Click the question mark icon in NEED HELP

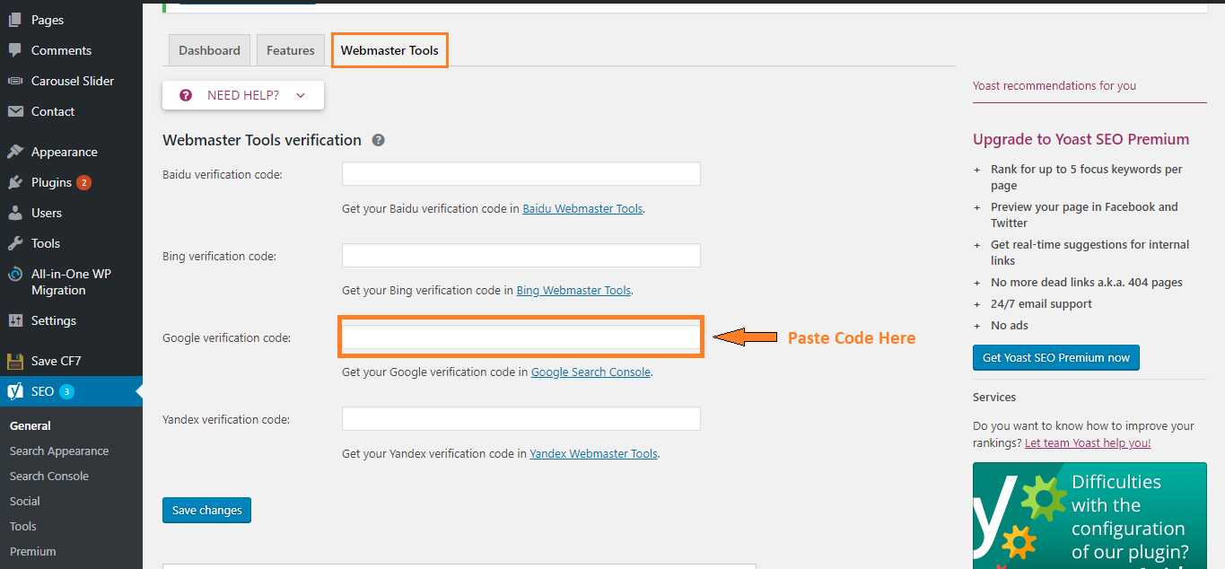click(x=186, y=95)
